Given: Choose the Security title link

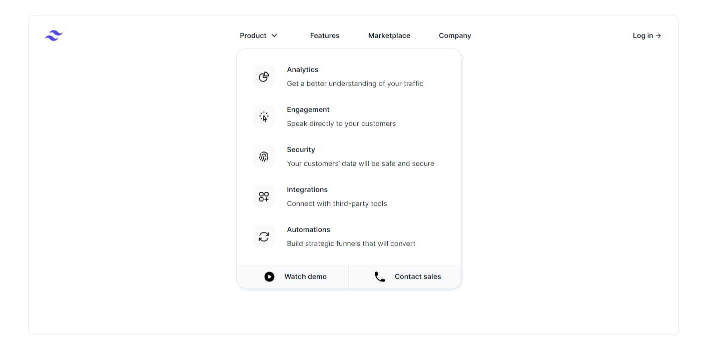Looking at the screenshot, I should pos(301,149).
